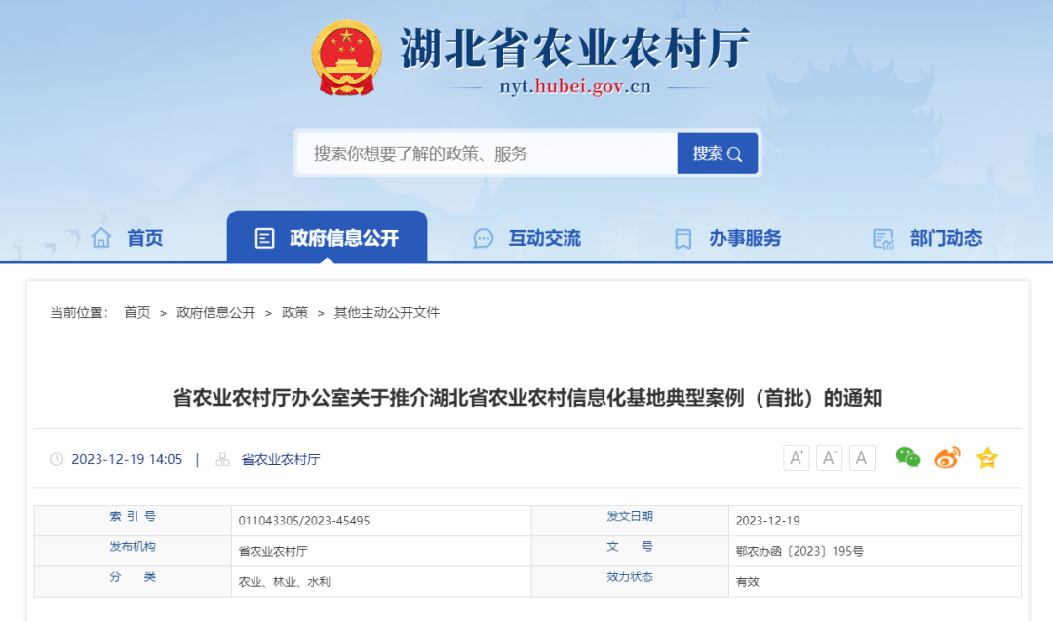Click the home icon next to 首页
This screenshot has height=621, width=1053.
click(x=99, y=237)
